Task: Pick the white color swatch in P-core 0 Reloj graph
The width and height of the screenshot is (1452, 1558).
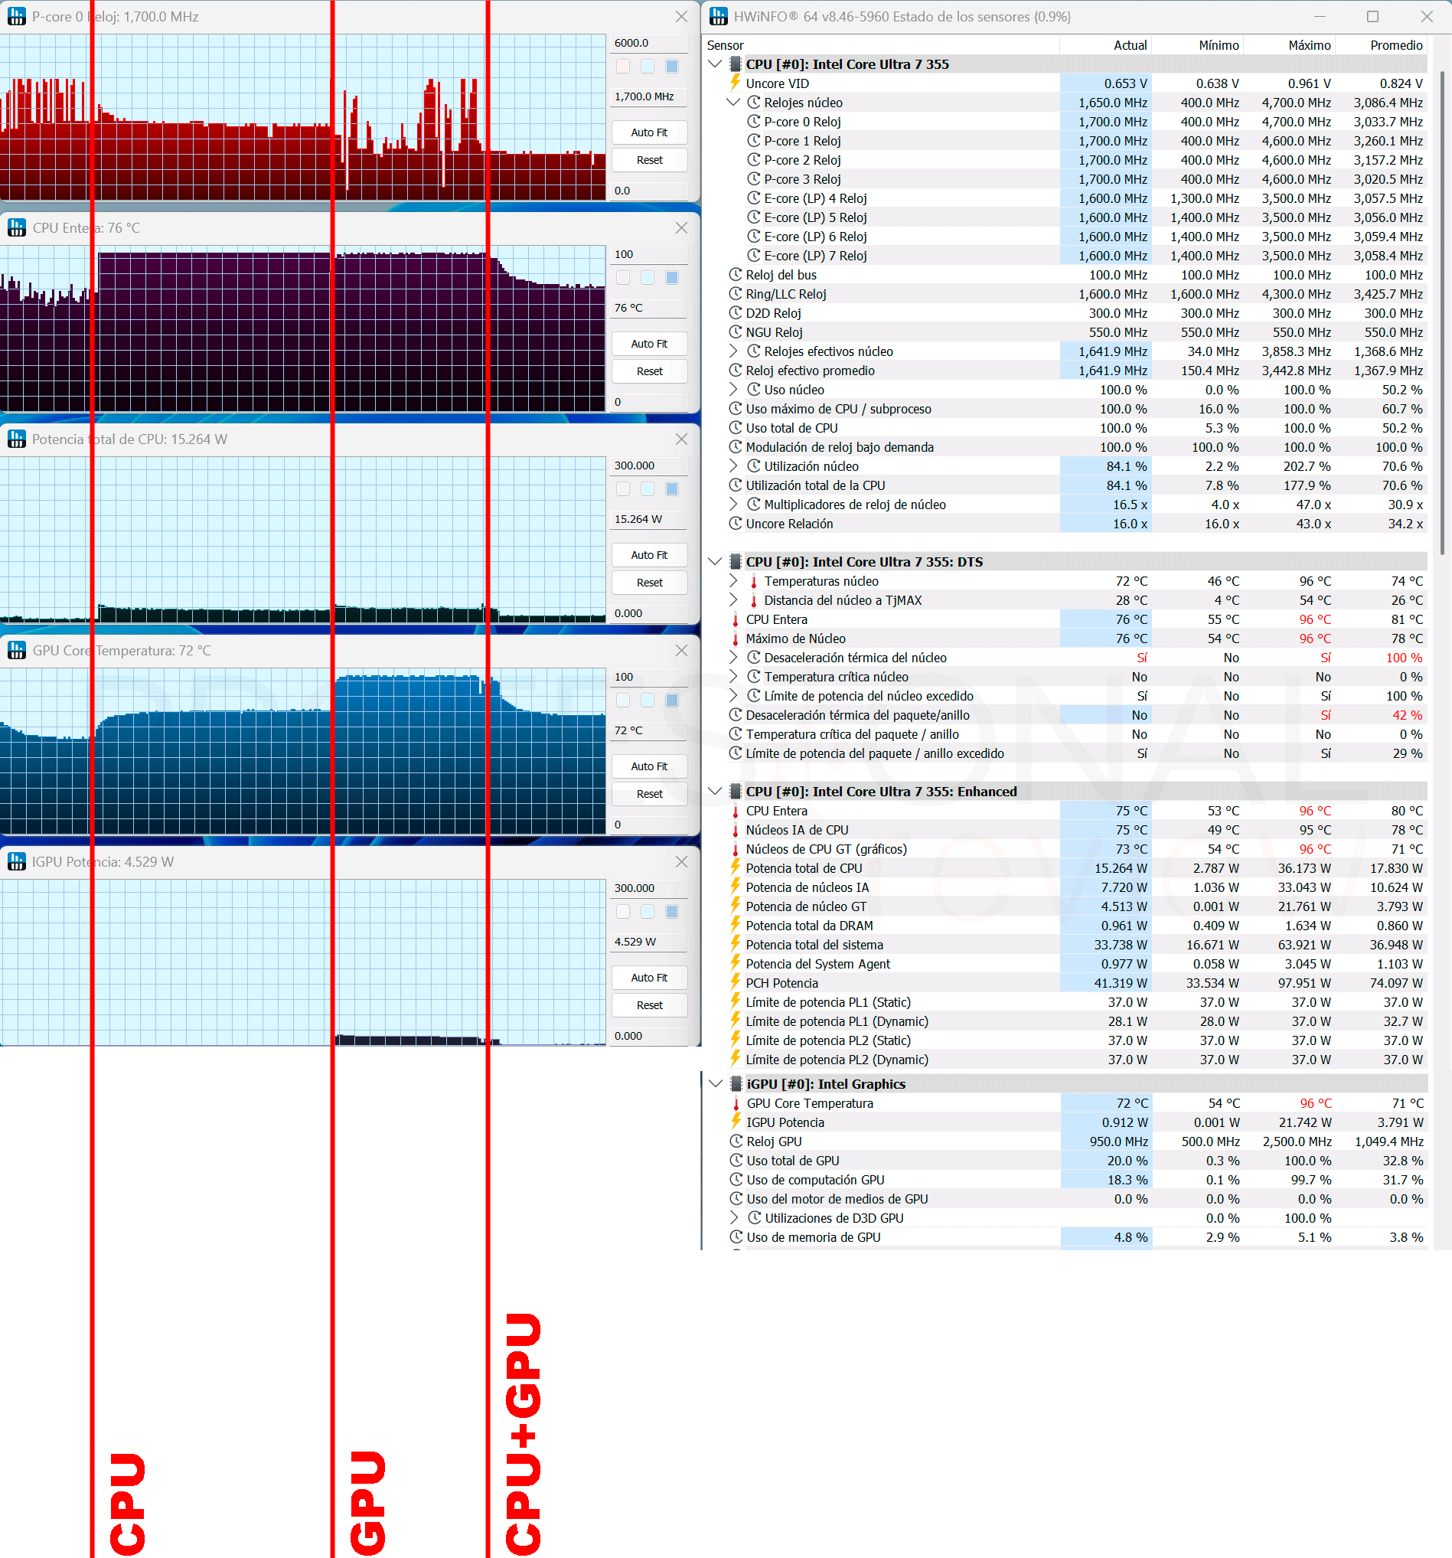Action: [623, 67]
